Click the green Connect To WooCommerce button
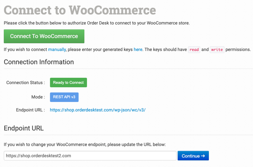The width and height of the screenshot is (253, 167). (44, 36)
